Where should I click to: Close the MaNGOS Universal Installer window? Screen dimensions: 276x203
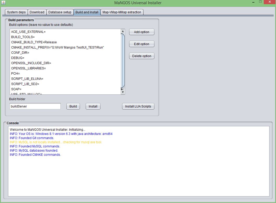click(270, 2)
